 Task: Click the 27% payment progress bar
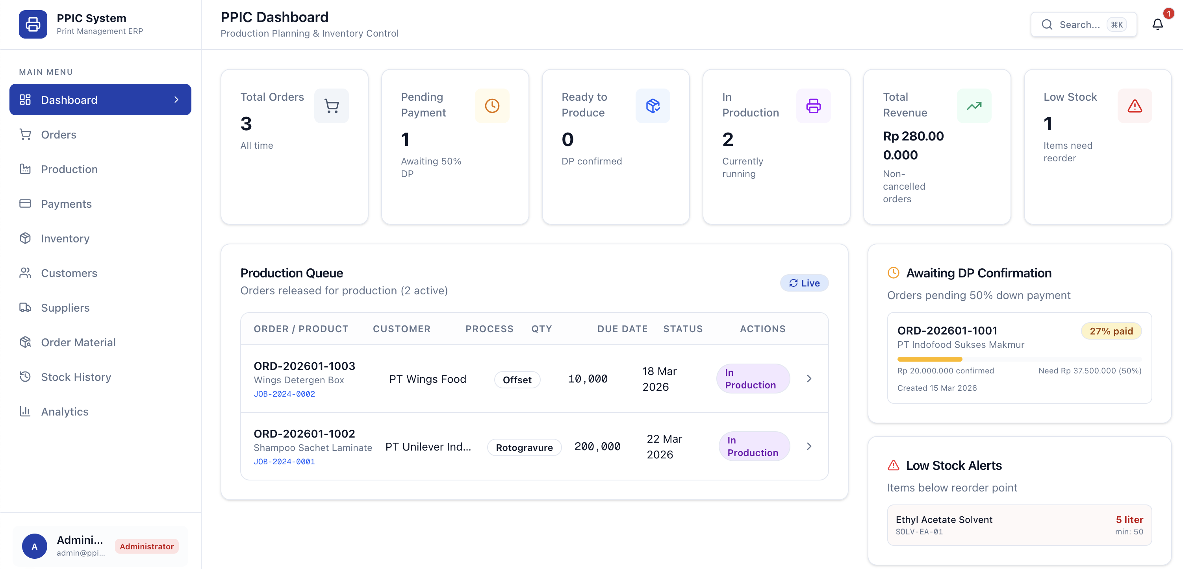tap(1019, 359)
